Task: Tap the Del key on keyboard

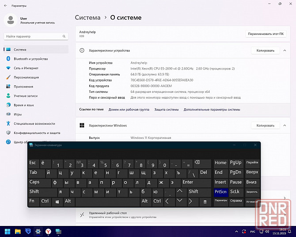Action: click(x=205, y=173)
